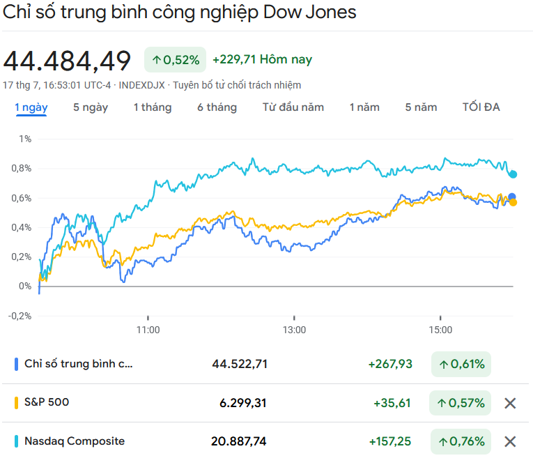The width and height of the screenshot is (533, 458).
Task: Click the cyan Nasdaq Composite legend marker
Action: [x=16, y=441]
